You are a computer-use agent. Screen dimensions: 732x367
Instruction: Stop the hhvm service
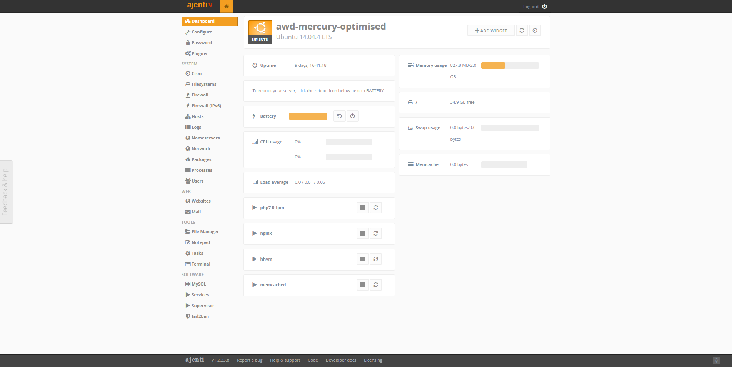coord(362,259)
